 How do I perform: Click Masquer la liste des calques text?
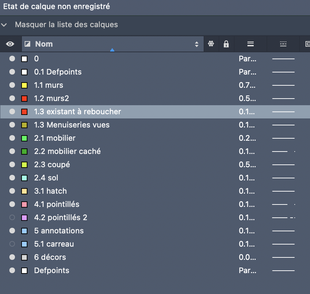66,25
